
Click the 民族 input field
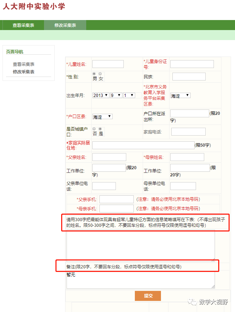189,77
